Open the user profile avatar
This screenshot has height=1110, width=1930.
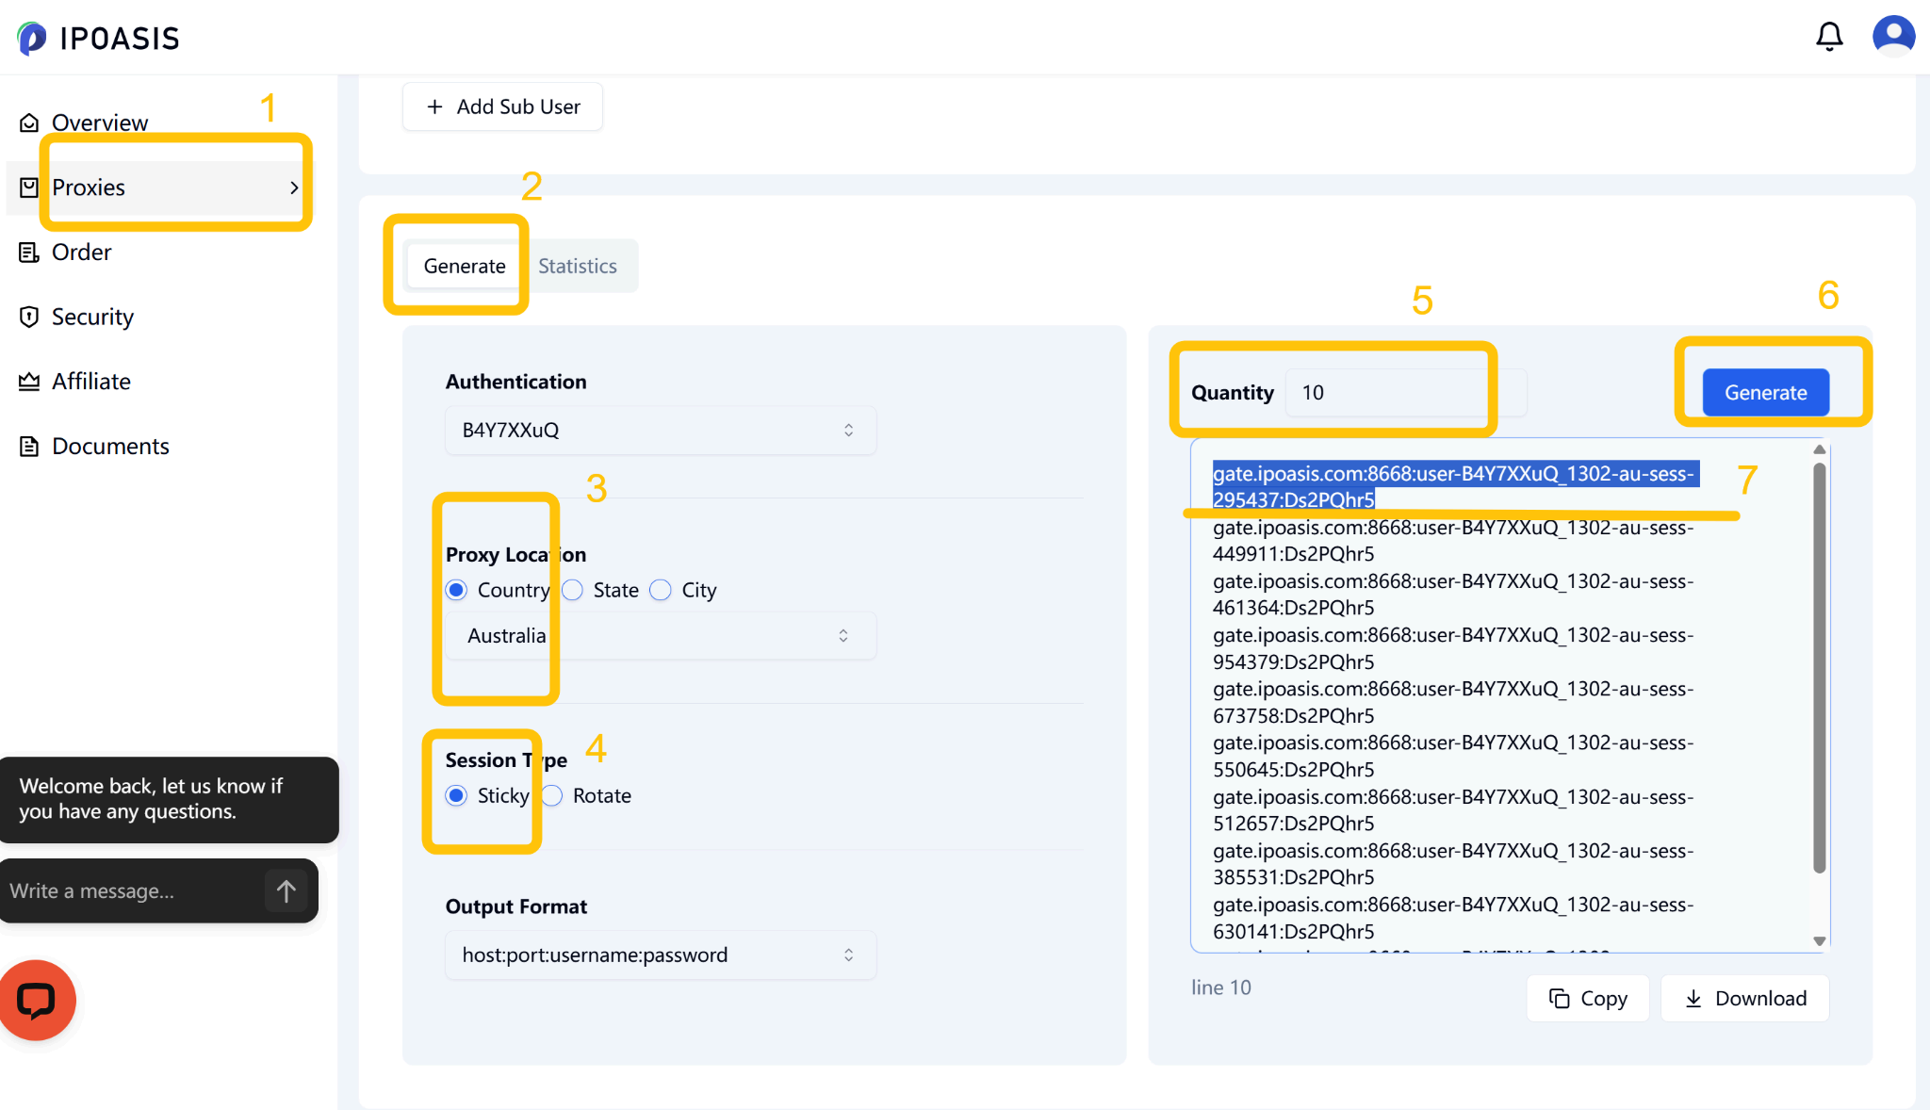point(1893,37)
